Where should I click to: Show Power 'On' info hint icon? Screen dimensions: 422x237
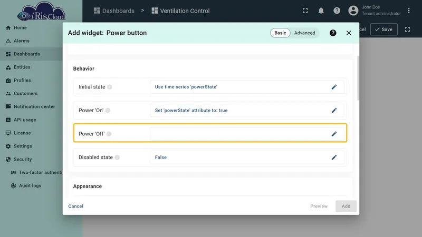pyautogui.click(x=108, y=111)
